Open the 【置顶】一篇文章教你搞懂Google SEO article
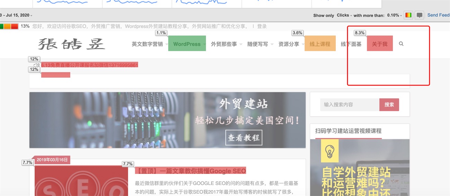This screenshot has width=450, height=196. tap(190, 171)
